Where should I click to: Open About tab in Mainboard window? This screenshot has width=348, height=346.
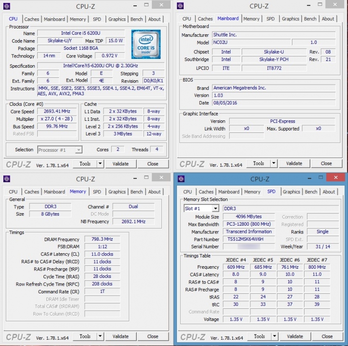328,19
